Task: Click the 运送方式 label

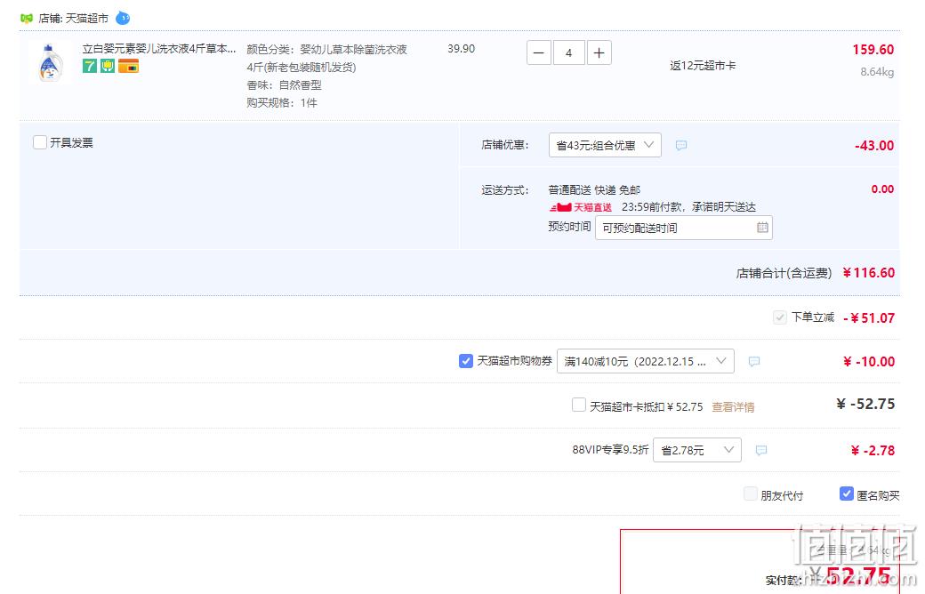Action: pos(505,190)
